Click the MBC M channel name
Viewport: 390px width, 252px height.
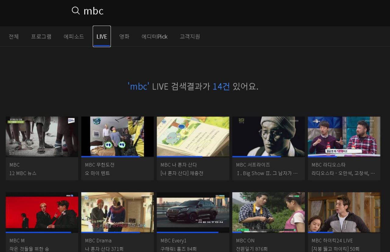[x=17, y=240]
